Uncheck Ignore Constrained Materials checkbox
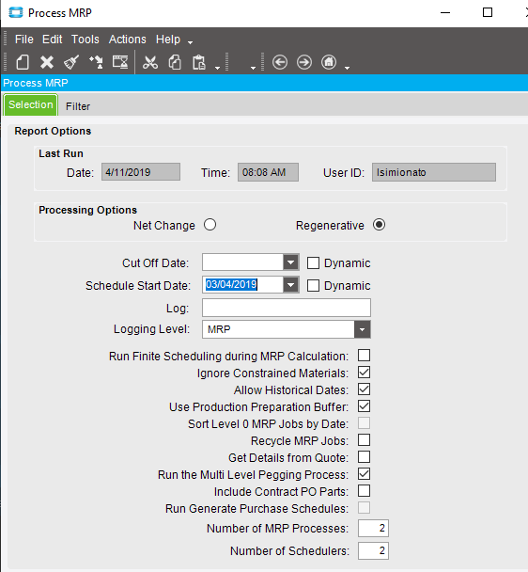Viewport: 528px width, 572px height. click(364, 373)
